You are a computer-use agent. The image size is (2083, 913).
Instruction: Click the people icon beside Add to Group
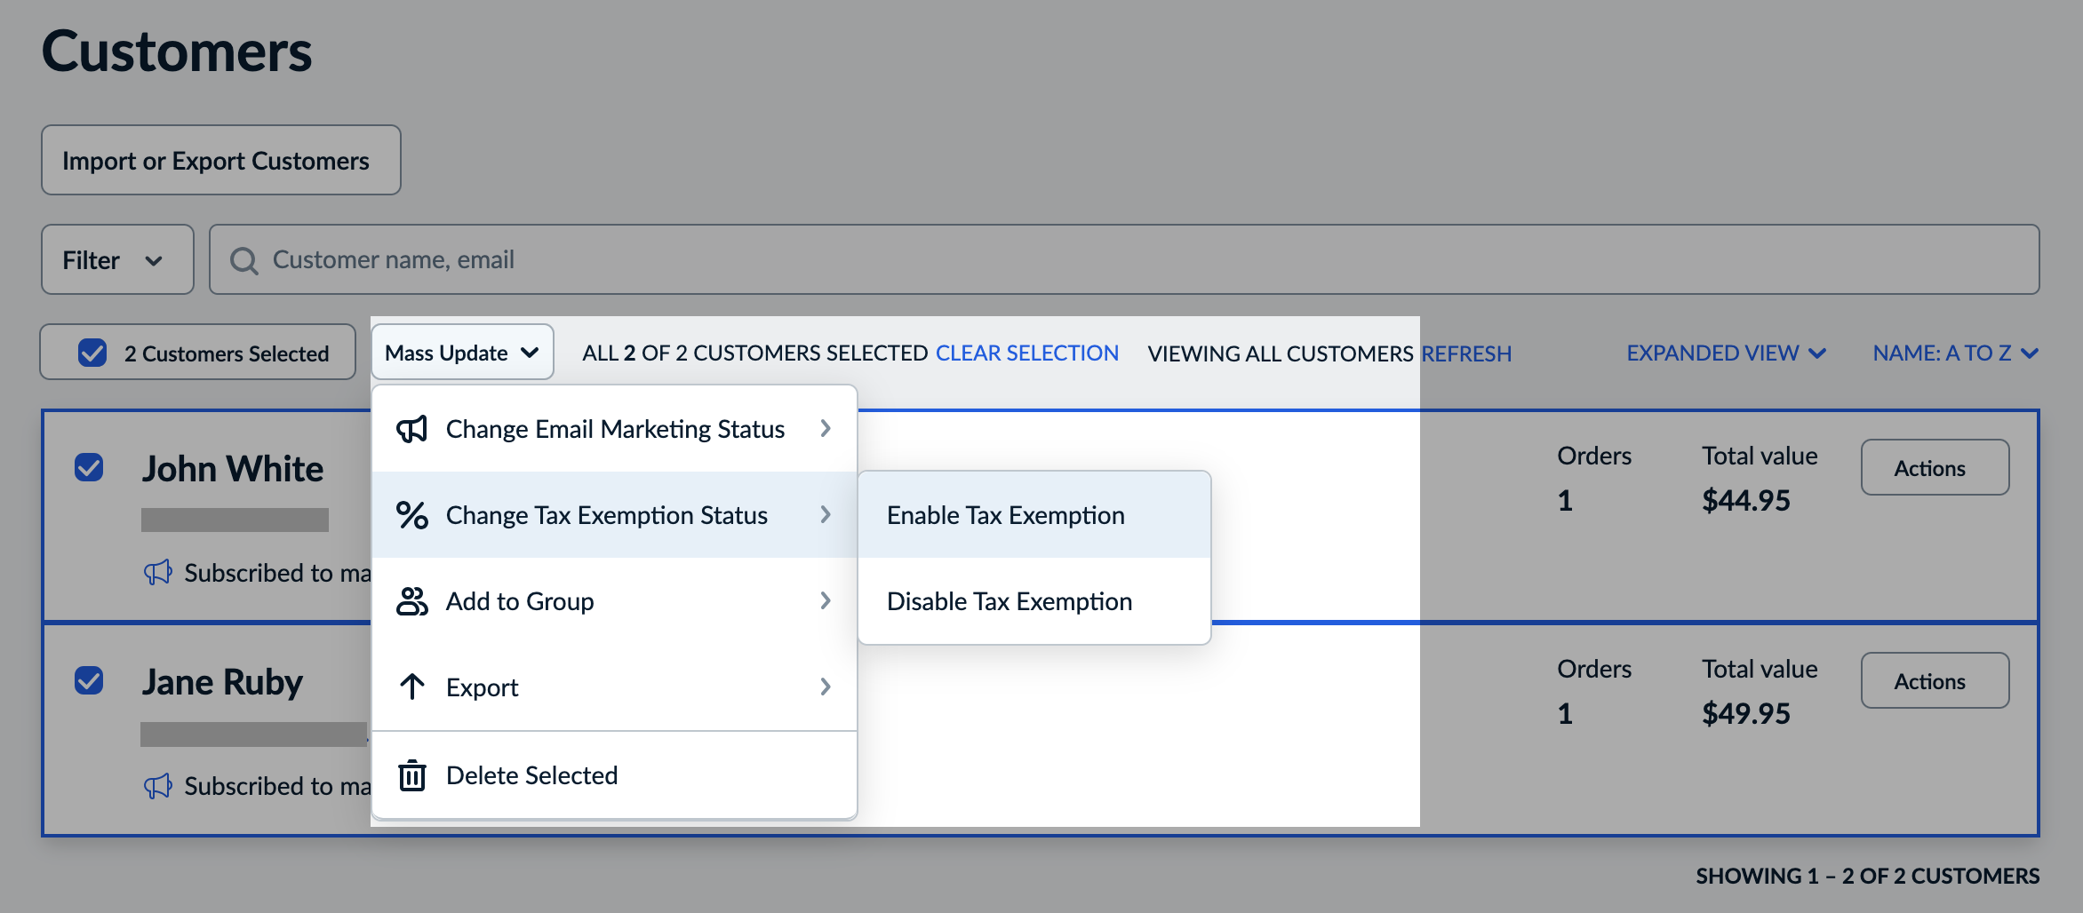click(x=411, y=601)
